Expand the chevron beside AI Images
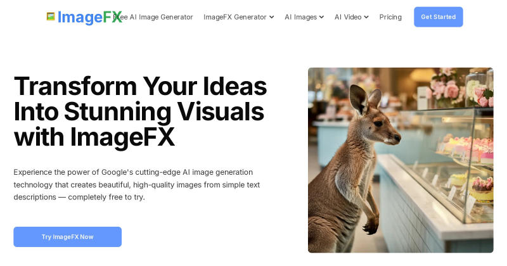 (x=321, y=17)
